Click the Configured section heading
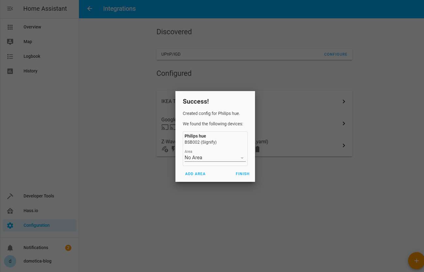The height and width of the screenshot is (272, 424). 174,73
